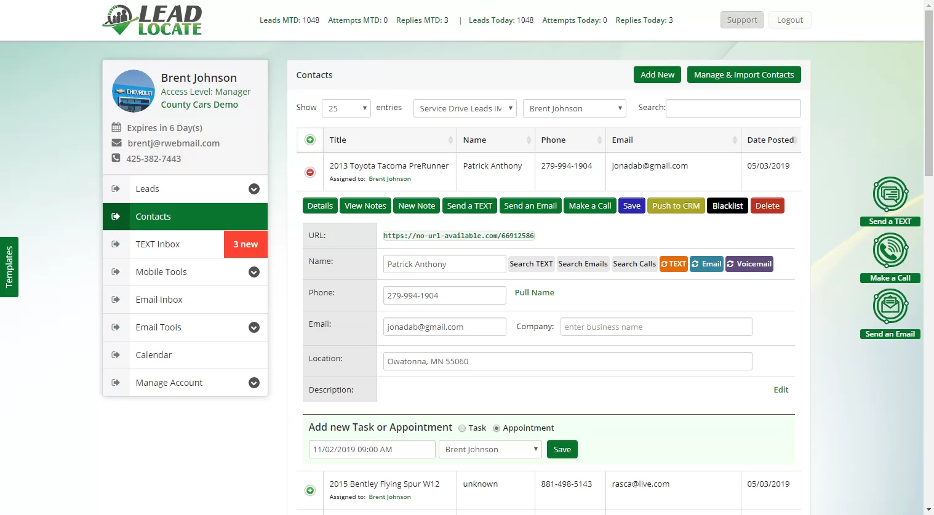Click the View Notes button
The width and height of the screenshot is (934, 515).
[x=365, y=206]
